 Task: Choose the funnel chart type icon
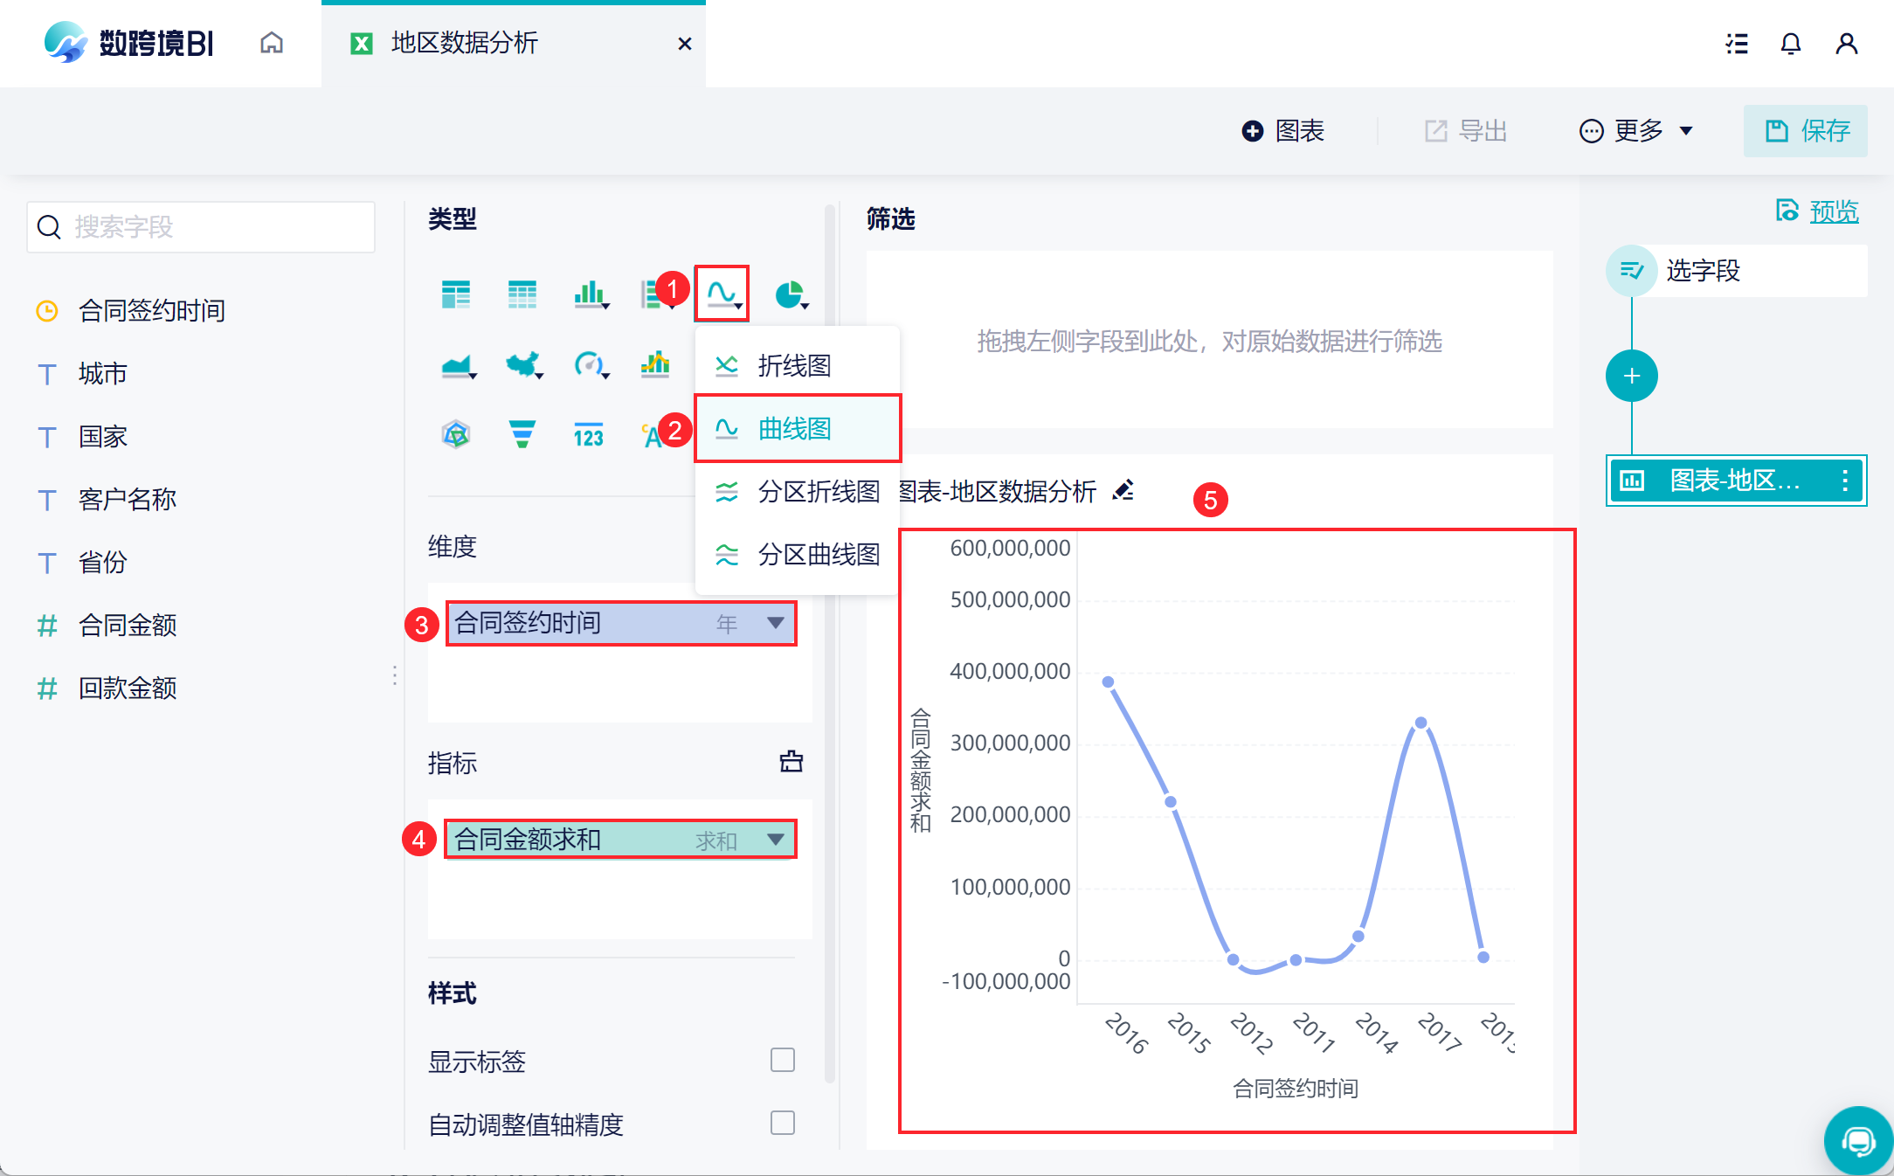pos(522,433)
